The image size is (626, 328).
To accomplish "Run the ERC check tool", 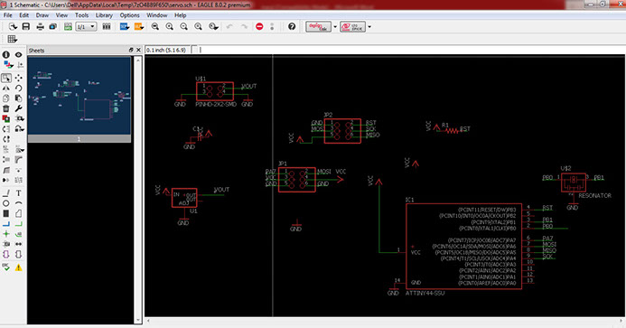I will pyautogui.click(x=6, y=267).
